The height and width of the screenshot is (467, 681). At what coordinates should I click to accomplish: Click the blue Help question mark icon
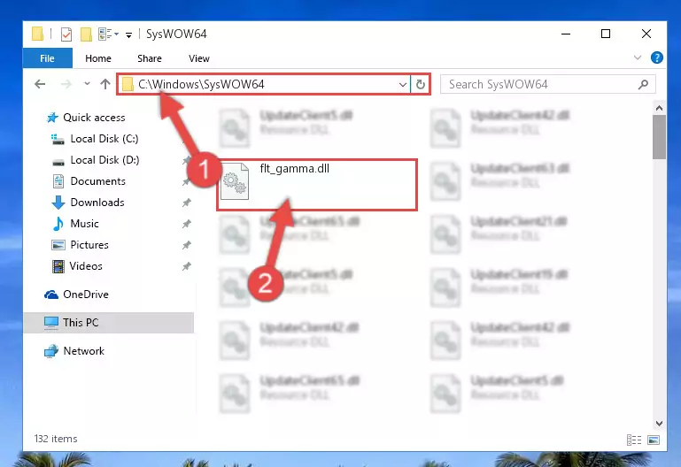tap(657, 57)
